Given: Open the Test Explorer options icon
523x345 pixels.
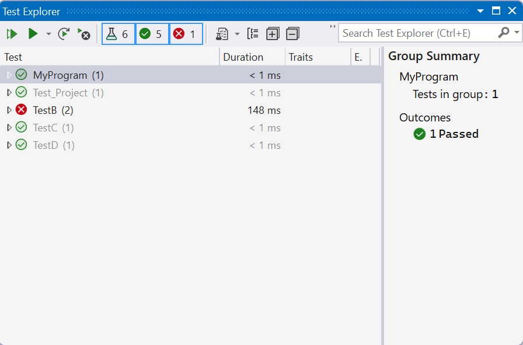Looking at the screenshot, I should (x=222, y=33).
